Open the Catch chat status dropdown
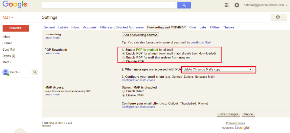290x133 pixels. pos(15,72)
